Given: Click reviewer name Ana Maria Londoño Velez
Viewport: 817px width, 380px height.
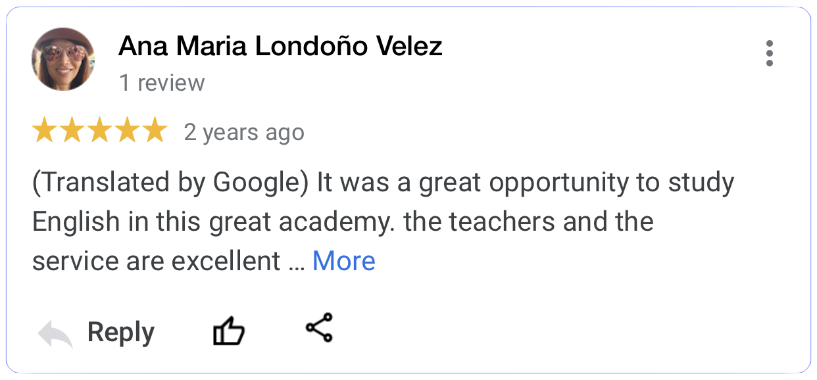Looking at the screenshot, I should 280,47.
